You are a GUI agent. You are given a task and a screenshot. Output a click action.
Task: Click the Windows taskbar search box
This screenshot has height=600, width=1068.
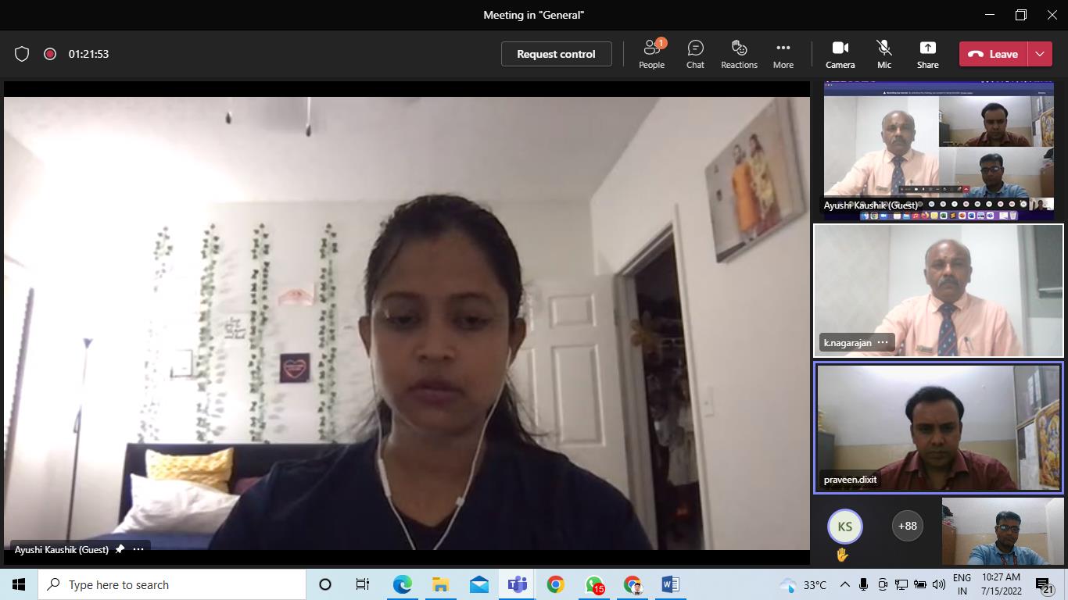[x=172, y=584]
